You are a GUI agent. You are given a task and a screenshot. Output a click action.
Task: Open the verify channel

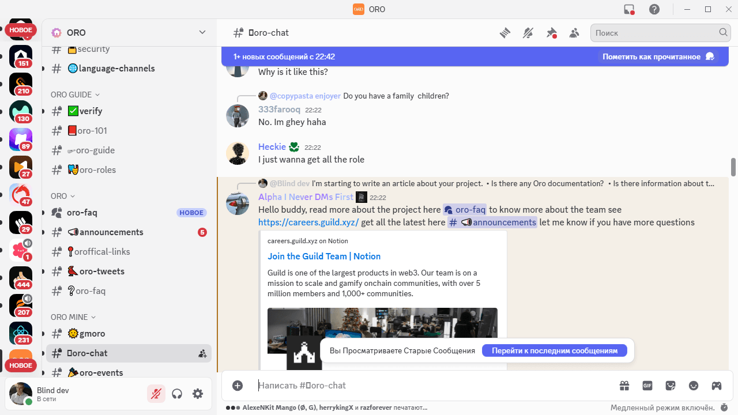[129, 111]
